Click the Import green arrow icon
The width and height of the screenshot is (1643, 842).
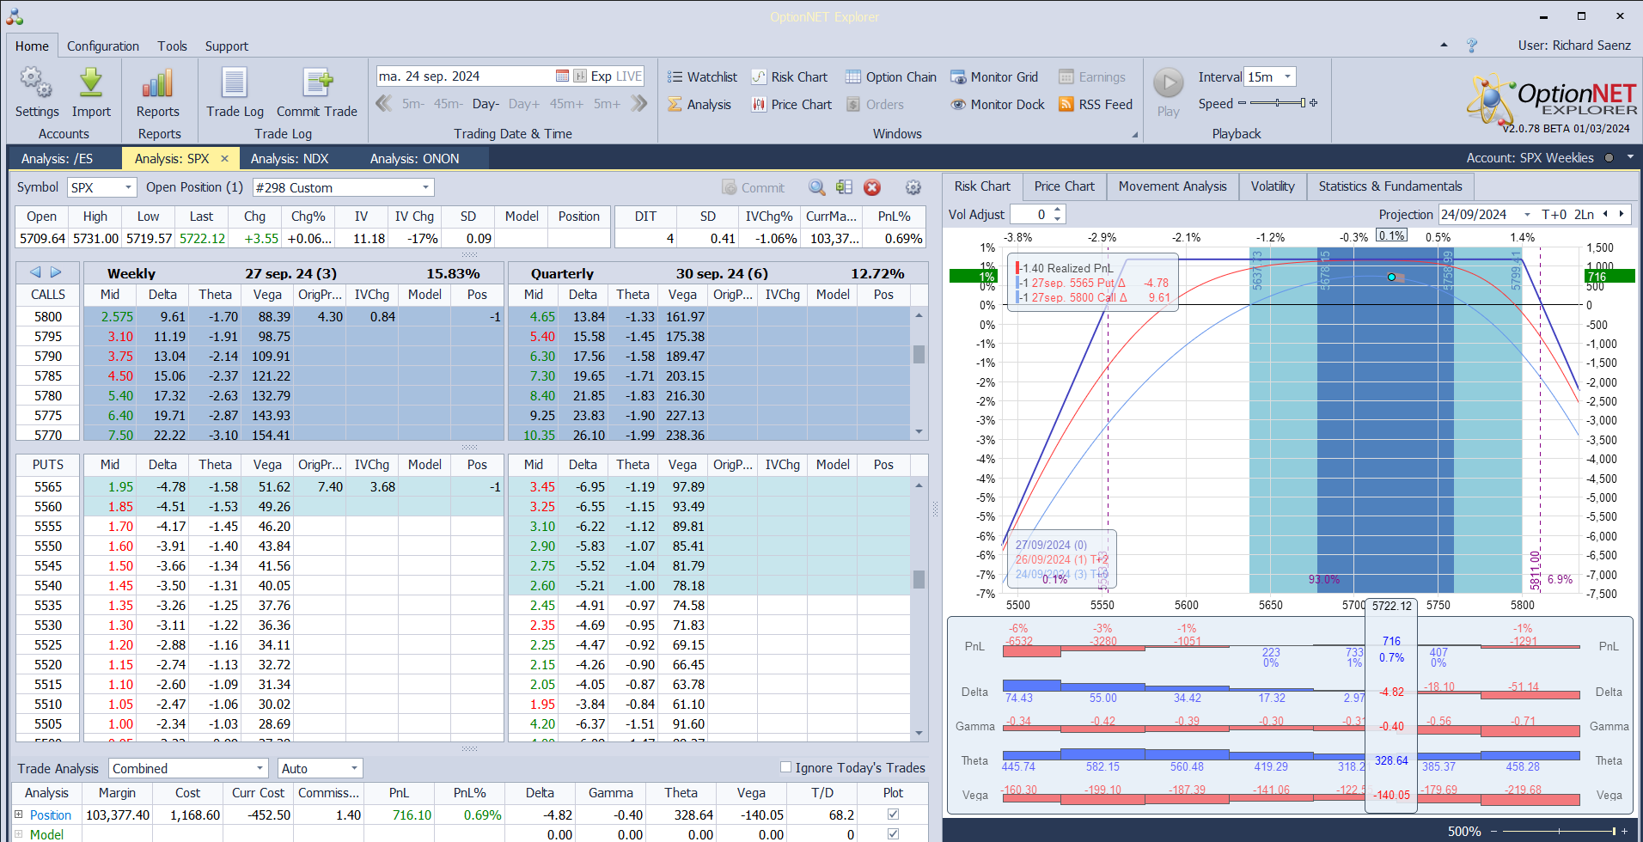pyautogui.click(x=91, y=83)
